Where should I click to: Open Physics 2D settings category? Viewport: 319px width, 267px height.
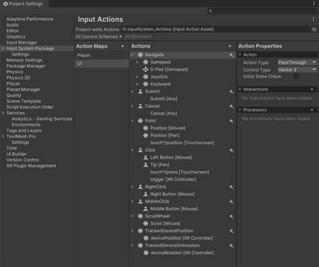coord(18,78)
